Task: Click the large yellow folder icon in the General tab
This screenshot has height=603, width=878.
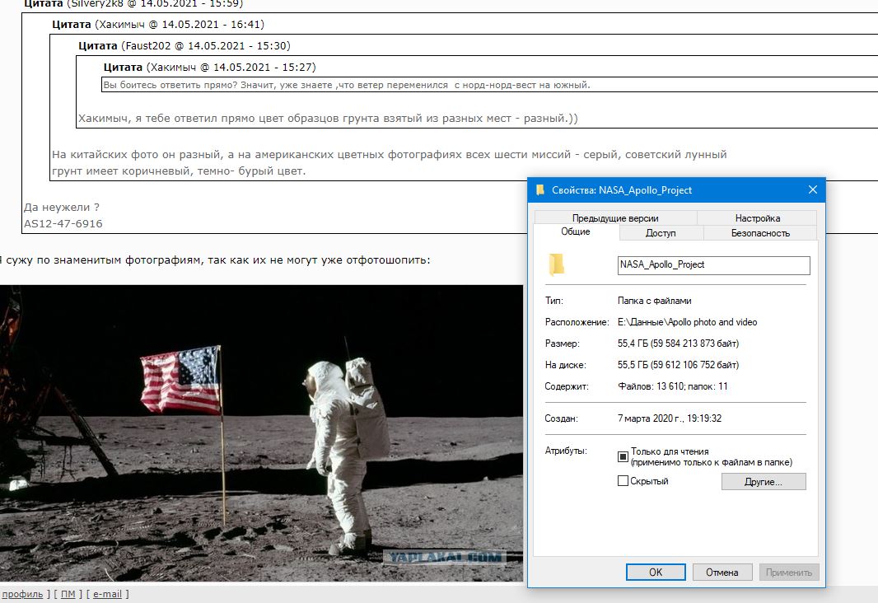Action: 556,264
